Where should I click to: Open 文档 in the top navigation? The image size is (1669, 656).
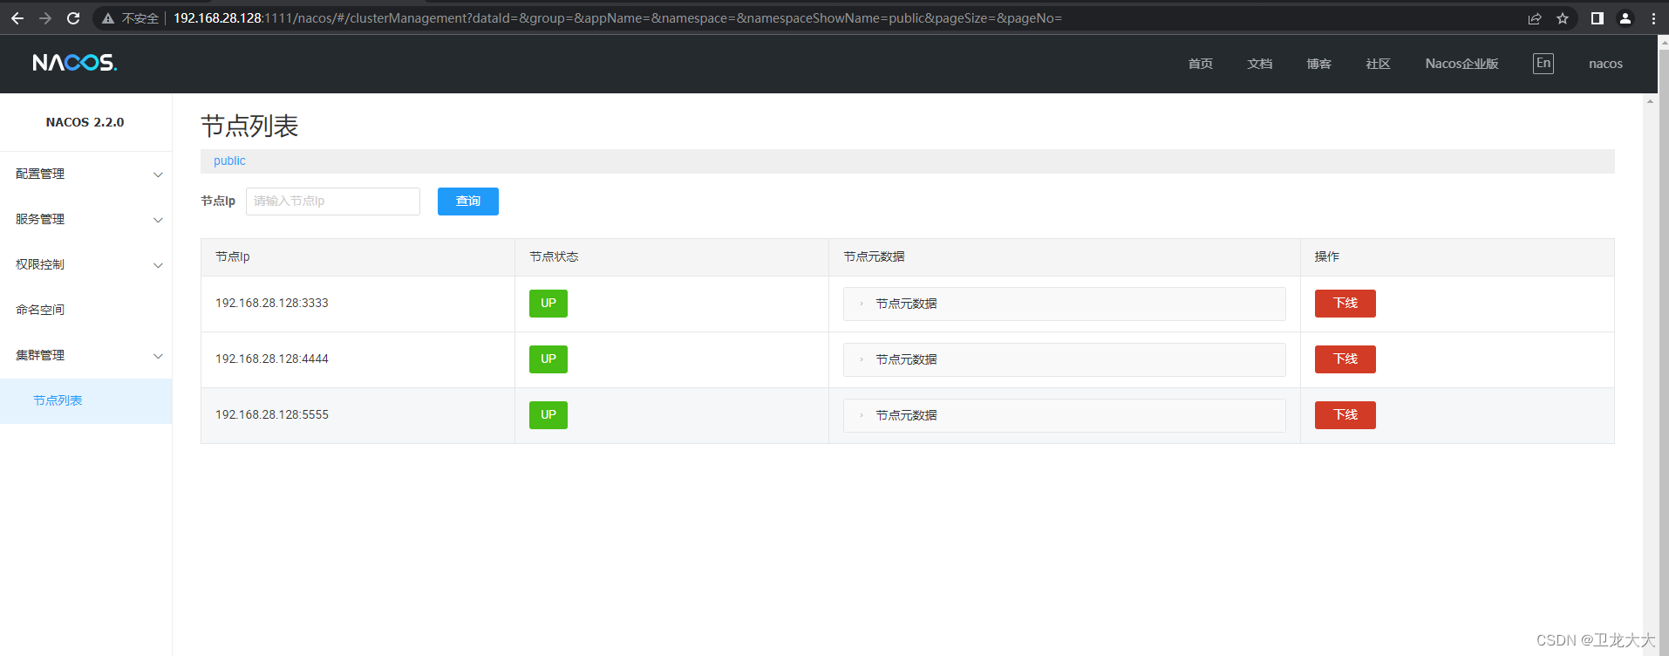[1260, 64]
